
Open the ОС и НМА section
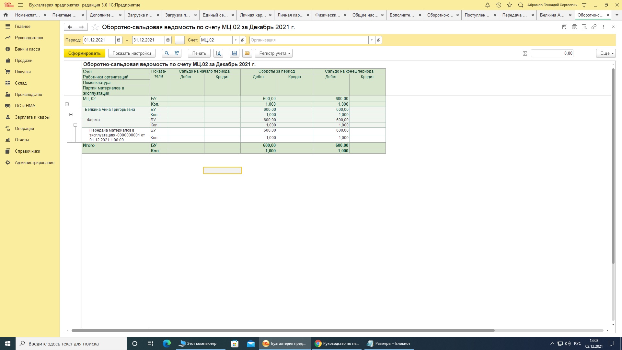point(30,106)
